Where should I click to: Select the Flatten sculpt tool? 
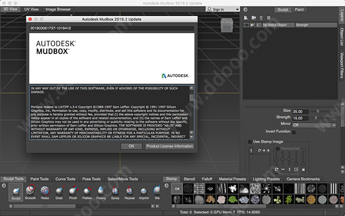click(87, 192)
